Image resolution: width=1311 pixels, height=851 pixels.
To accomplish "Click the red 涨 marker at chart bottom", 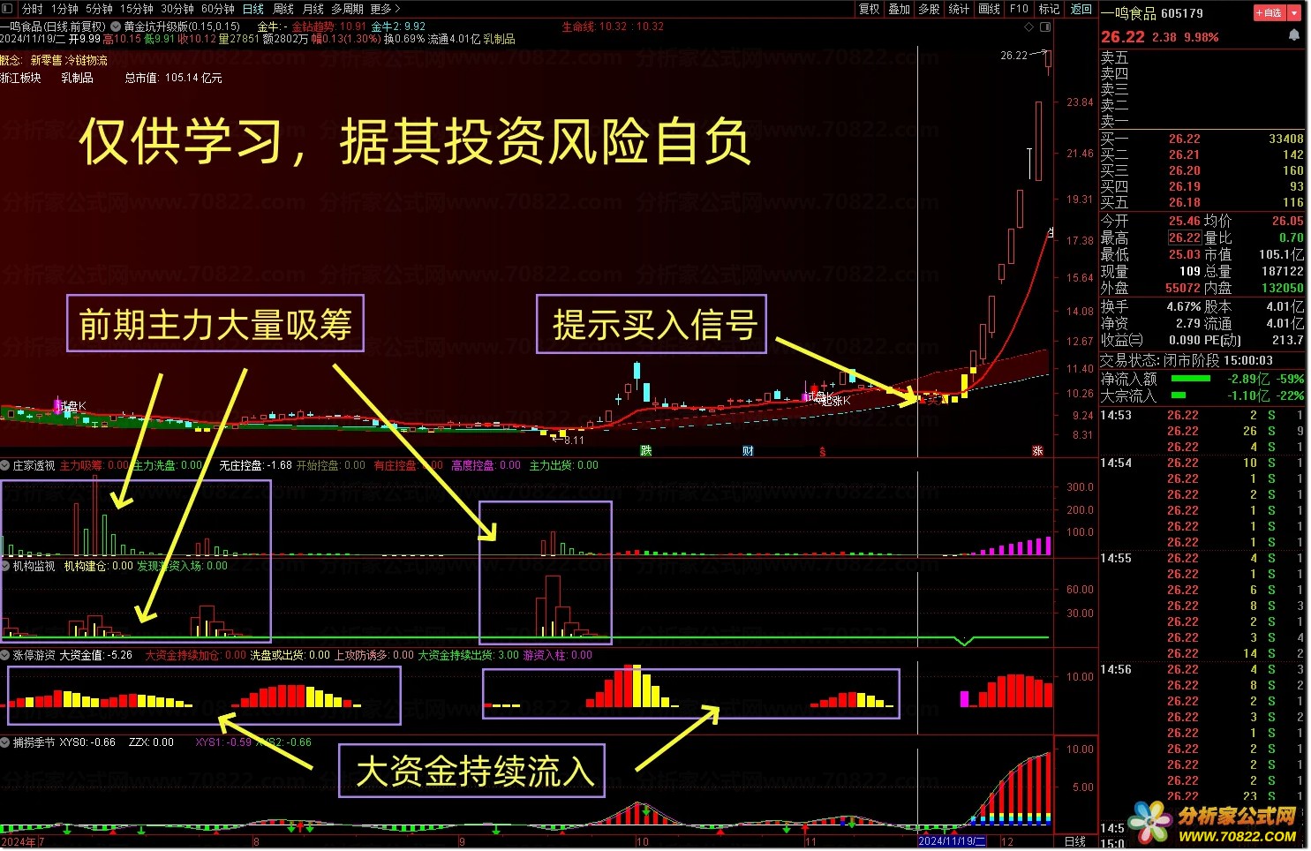I will (1037, 450).
